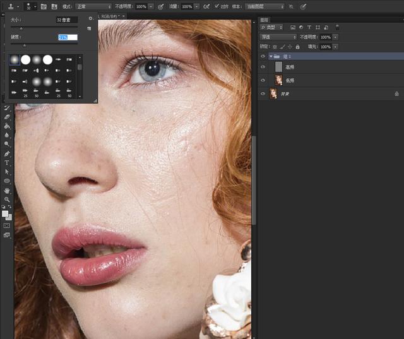Screen dimensions: 404x339
Task: Select the Zoom tool in toolbar
Action: (x=7, y=199)
